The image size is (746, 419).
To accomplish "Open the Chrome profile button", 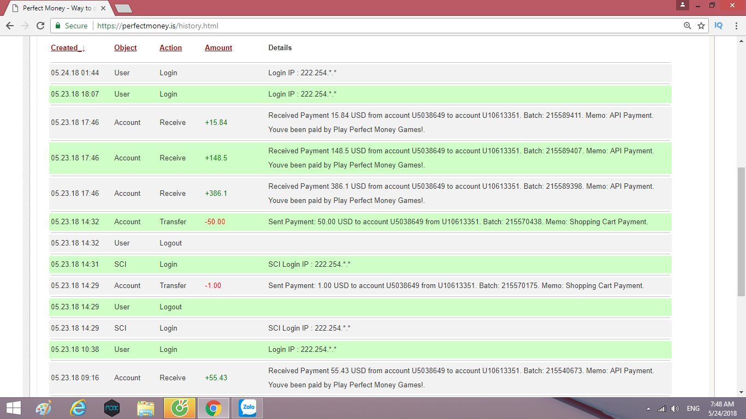I will [682, 5].
